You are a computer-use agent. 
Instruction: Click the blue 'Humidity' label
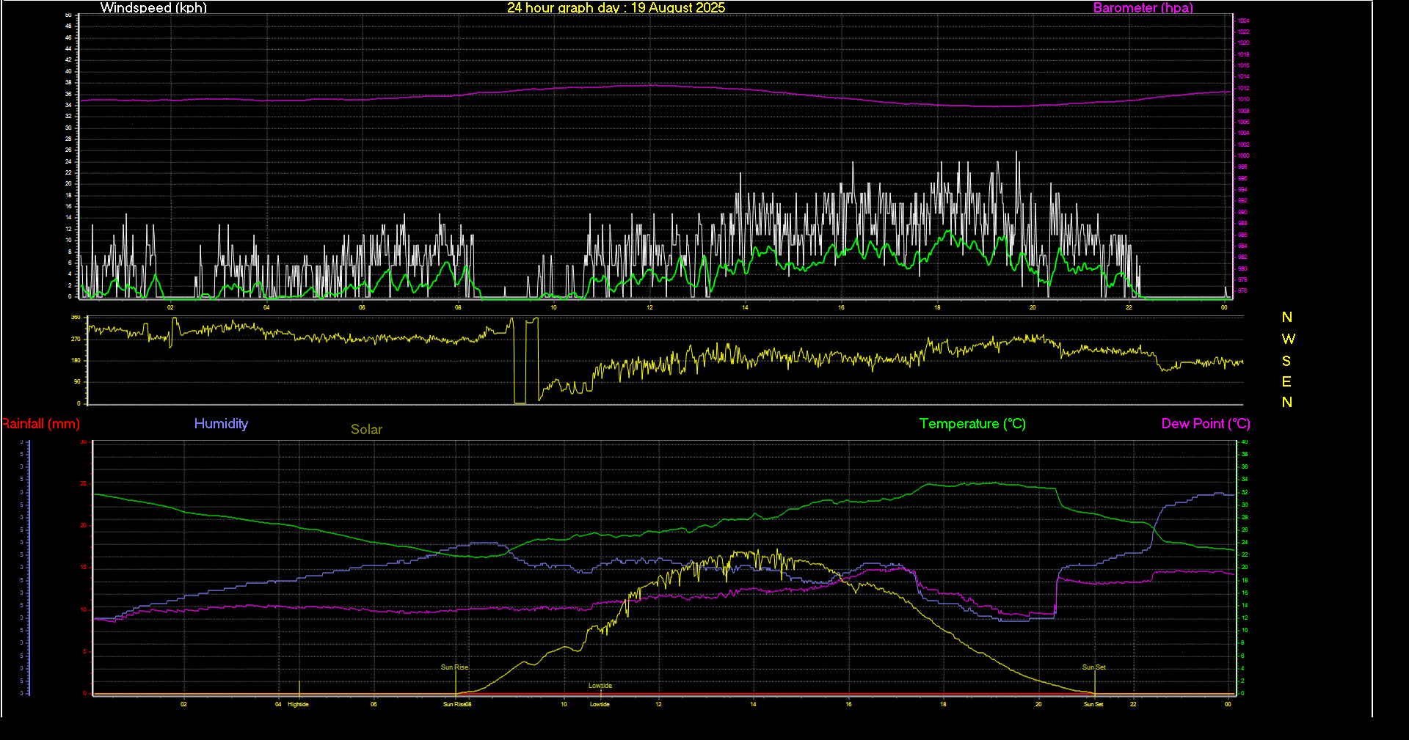point(221,423)
